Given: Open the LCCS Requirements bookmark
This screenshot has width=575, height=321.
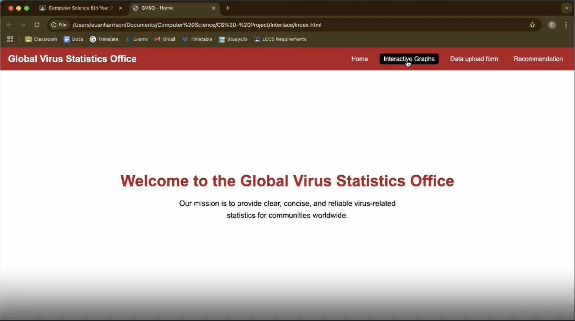Looking at the screenshot, I should pos(280,39).
